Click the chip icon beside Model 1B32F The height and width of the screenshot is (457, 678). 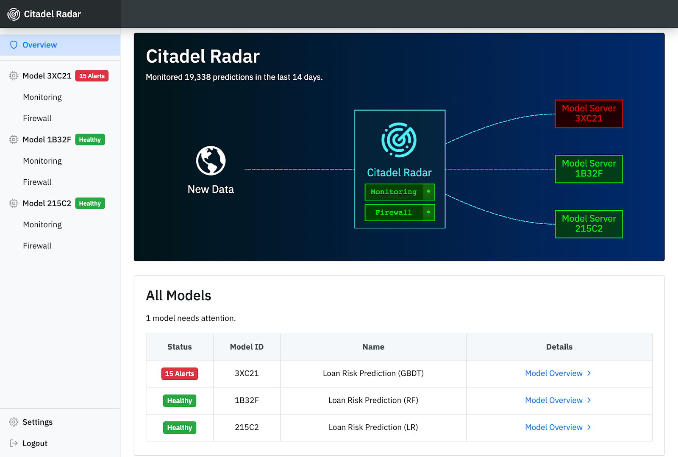(14, 139)
